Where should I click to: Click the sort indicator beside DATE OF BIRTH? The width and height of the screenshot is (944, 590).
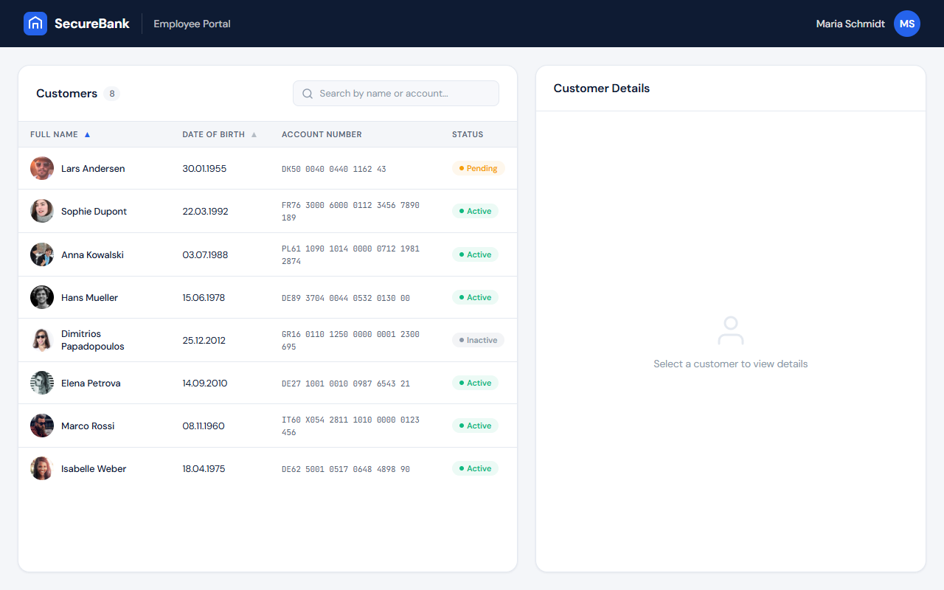(254, 134)
